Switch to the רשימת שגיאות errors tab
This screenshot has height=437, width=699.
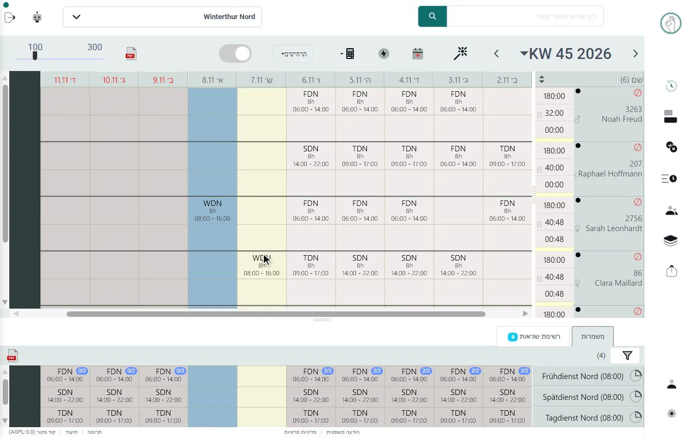click(532, 336)
